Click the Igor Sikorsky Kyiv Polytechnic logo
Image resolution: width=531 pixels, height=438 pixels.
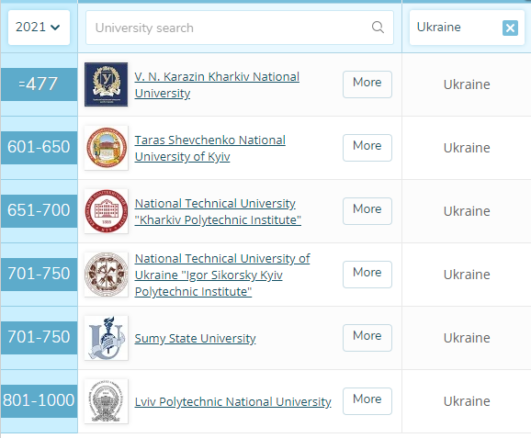tap(106, 275)
